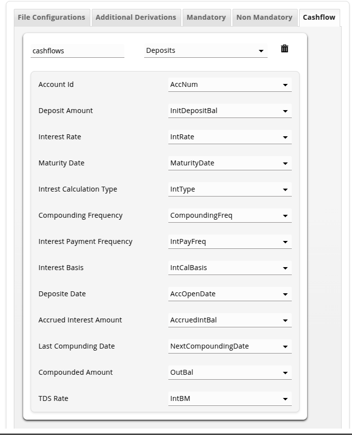352x435 pixels.
Task: Open Compounding Frequency dropdown CompoundingFreq
Action: coord(230,215)
